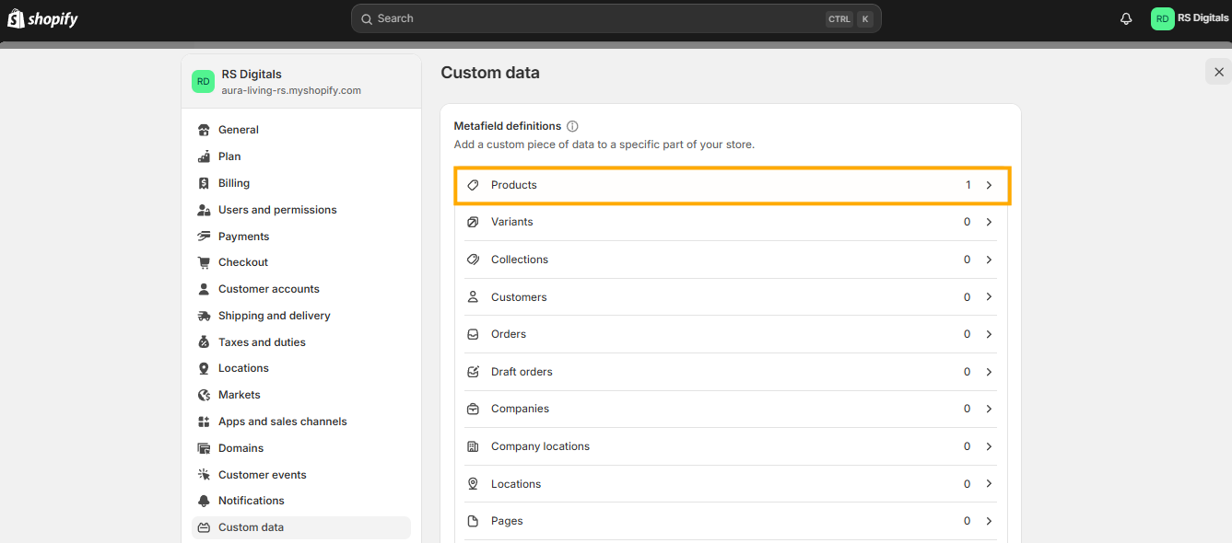Open Orders metafield definitions
Image resolution: width=1232 pixels, height=543 pixels.
point(731,334)
